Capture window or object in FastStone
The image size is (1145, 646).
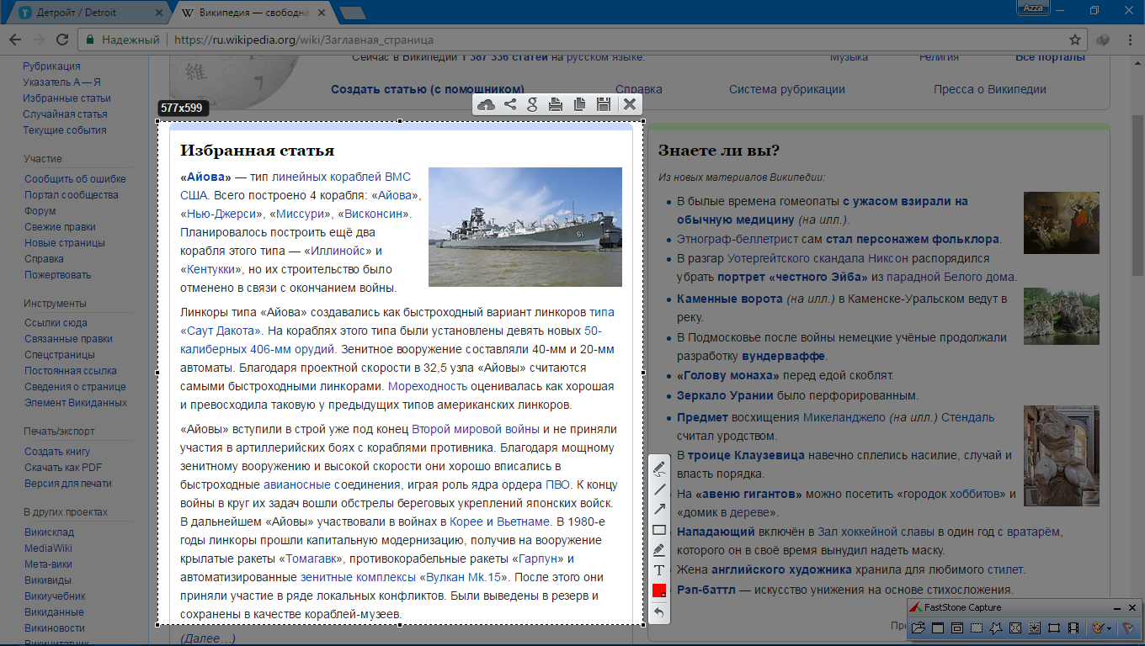click(x=957, y=627)
